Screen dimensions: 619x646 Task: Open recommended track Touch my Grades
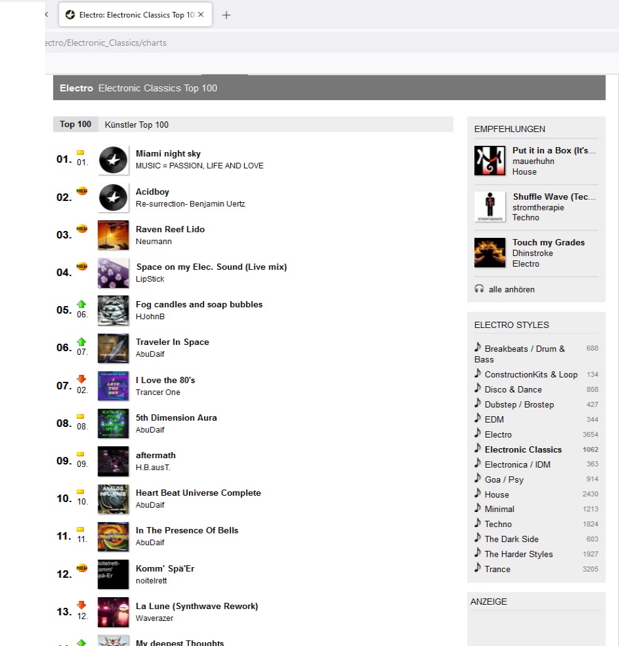(x=548, y=242)
